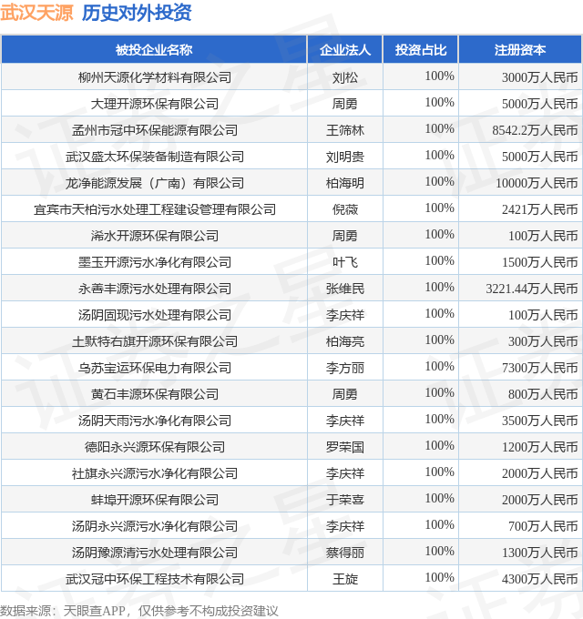Screen dimensions: 583x619
Task: Click legal person 柏海明
Action: (x=345, y=183)
